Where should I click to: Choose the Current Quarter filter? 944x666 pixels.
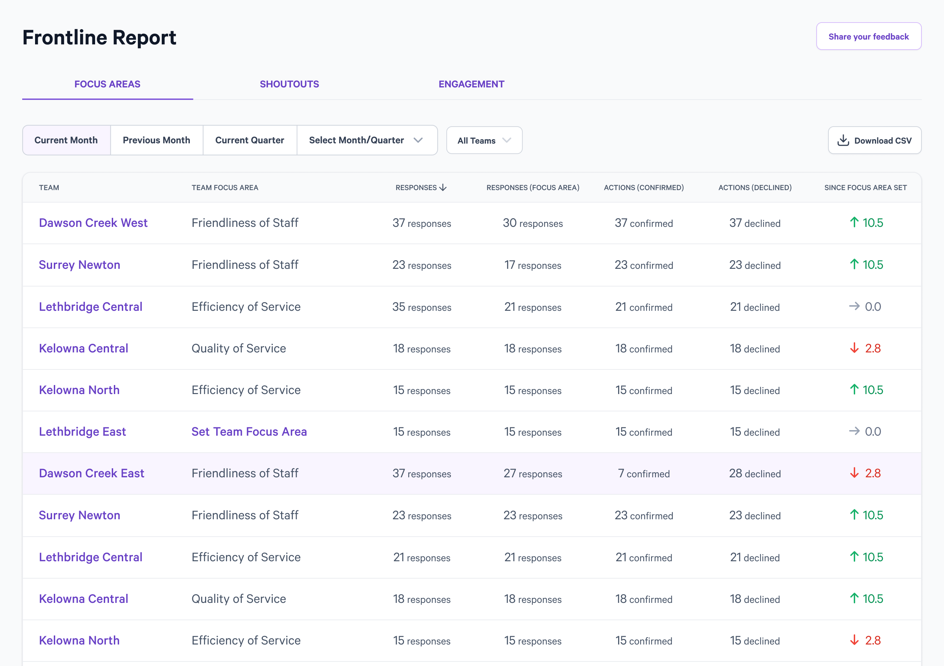point(250,140)
